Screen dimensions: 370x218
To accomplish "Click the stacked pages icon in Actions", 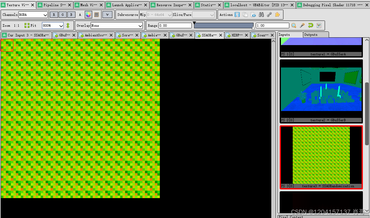I will pos(245,15).
